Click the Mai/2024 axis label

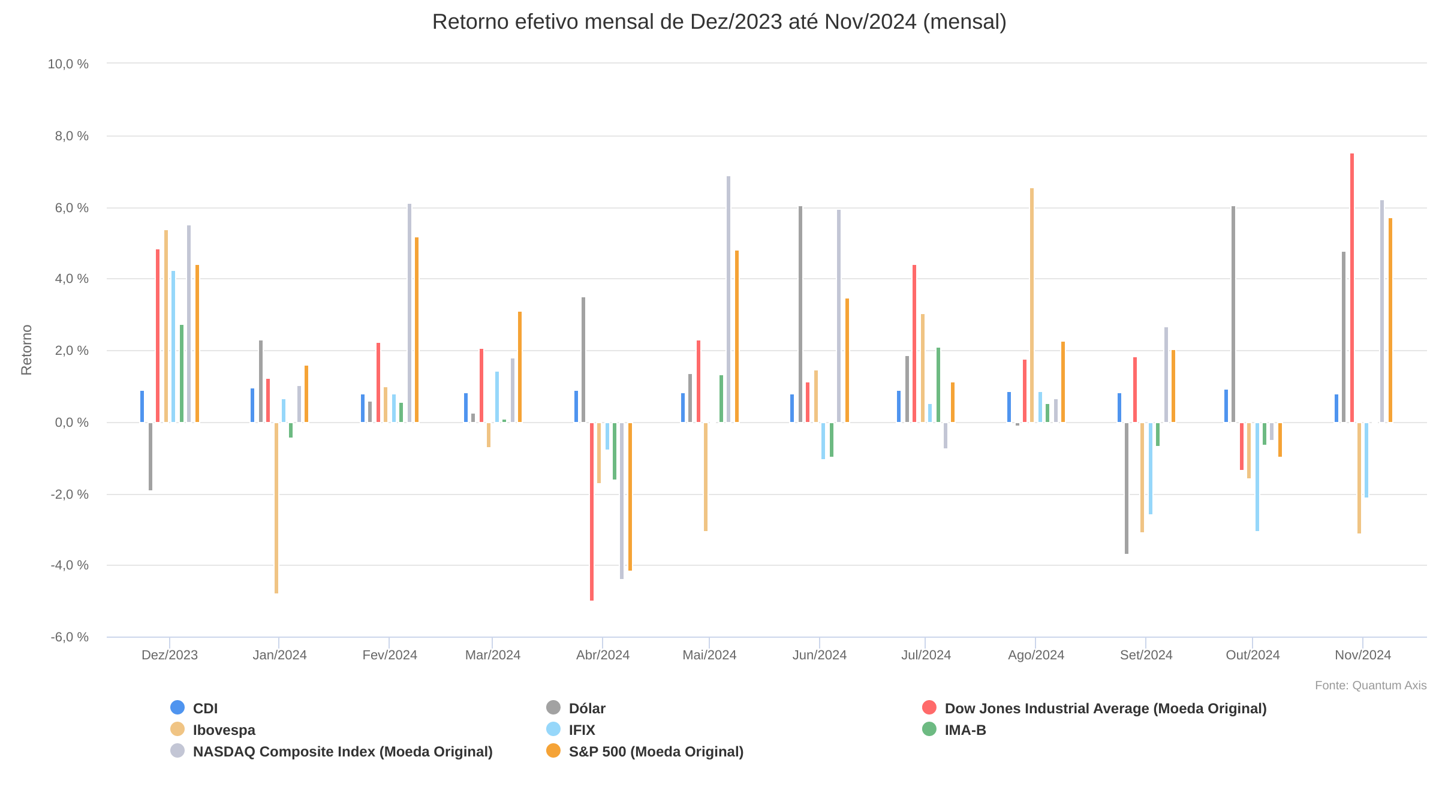click(709, 655)
